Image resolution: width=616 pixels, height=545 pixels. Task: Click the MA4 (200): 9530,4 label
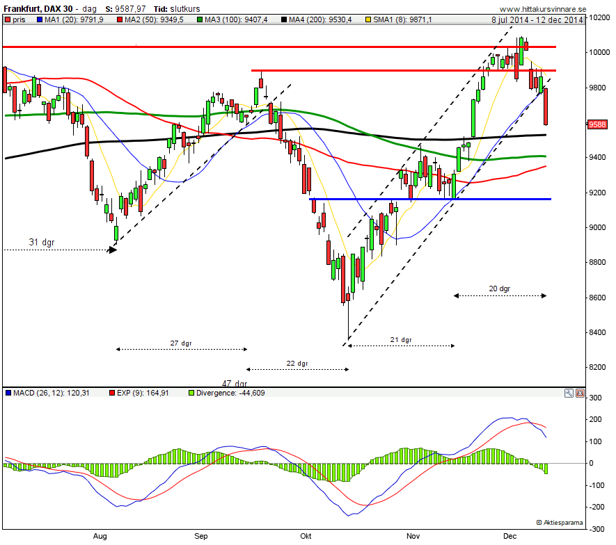320,19
